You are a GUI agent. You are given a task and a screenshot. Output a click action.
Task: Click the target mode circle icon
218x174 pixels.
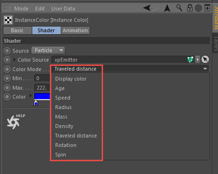(x=199, y=8)
